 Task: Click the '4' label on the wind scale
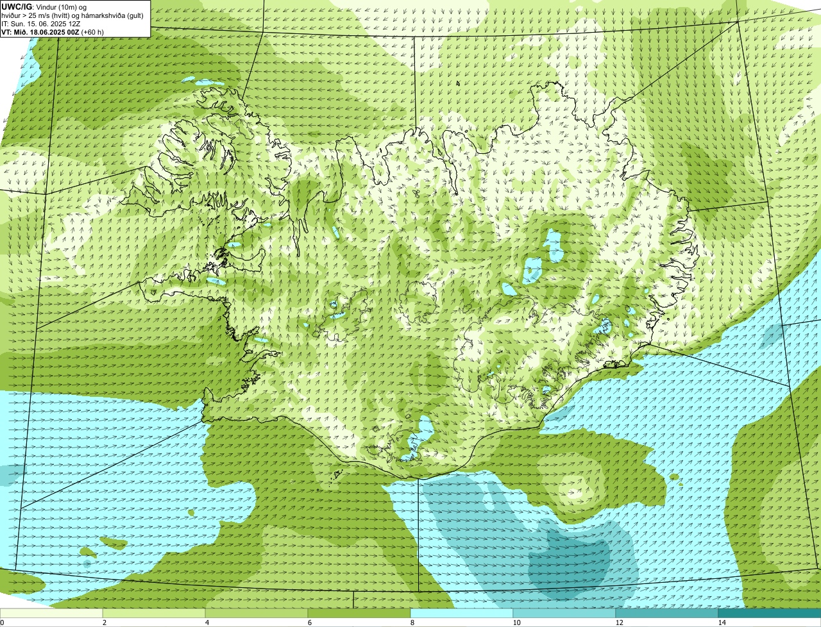(x=207, y=623)
